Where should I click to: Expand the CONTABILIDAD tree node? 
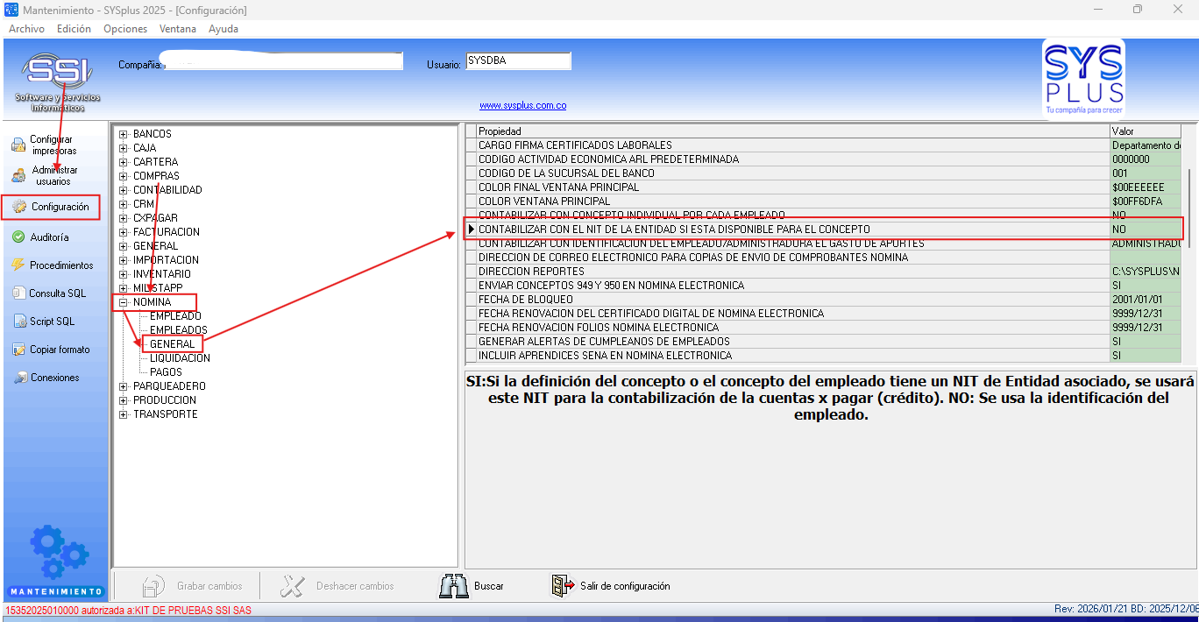coord(124,190)
